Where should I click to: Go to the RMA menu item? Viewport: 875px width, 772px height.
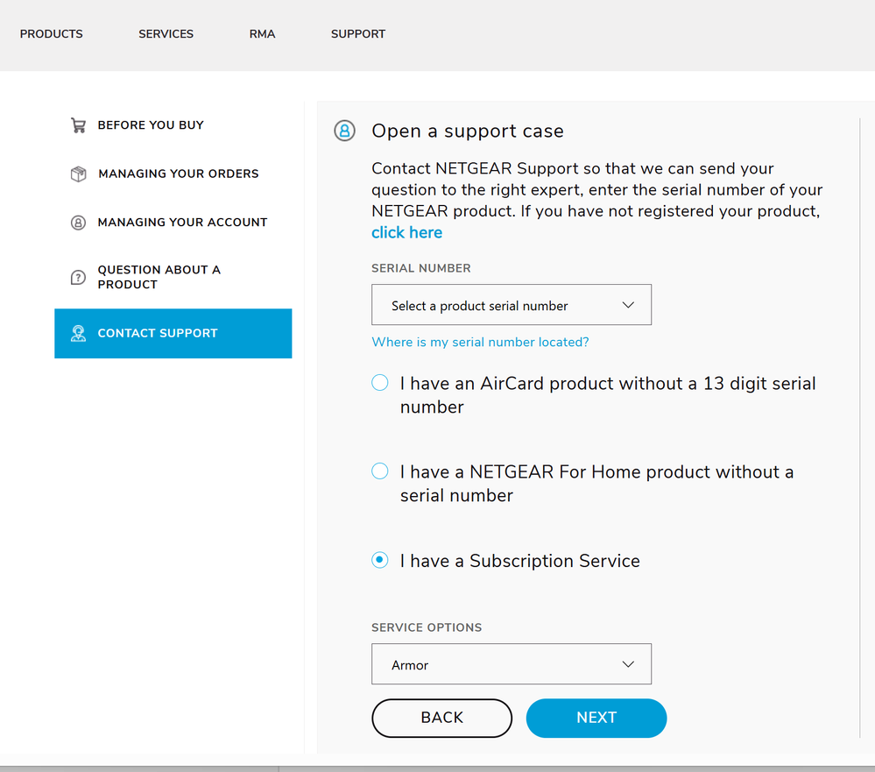point(262,34)
